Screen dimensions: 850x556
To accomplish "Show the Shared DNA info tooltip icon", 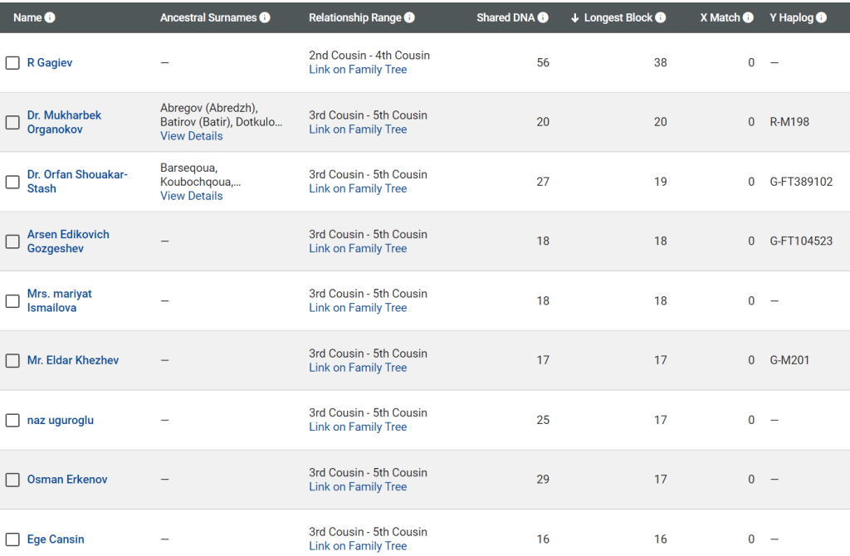I will pos(543,17).
